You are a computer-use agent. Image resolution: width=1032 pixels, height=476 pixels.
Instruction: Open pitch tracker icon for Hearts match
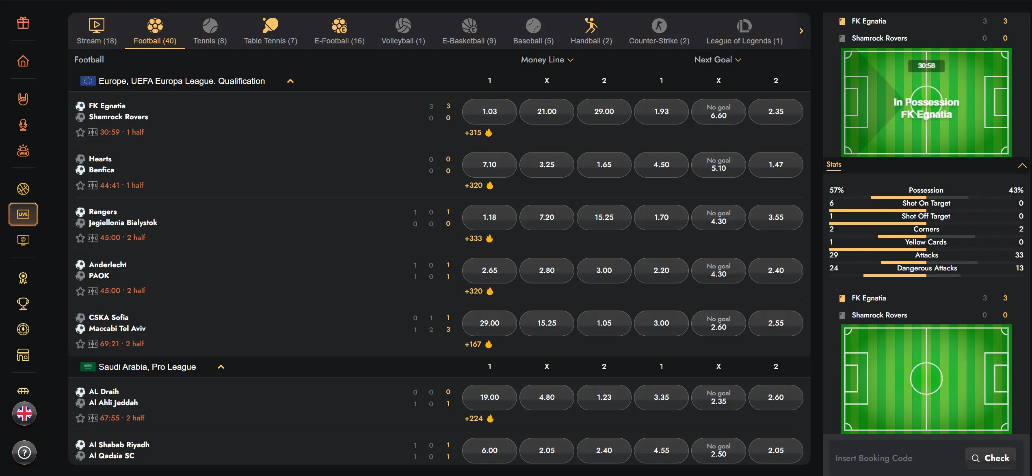(93, 185)
